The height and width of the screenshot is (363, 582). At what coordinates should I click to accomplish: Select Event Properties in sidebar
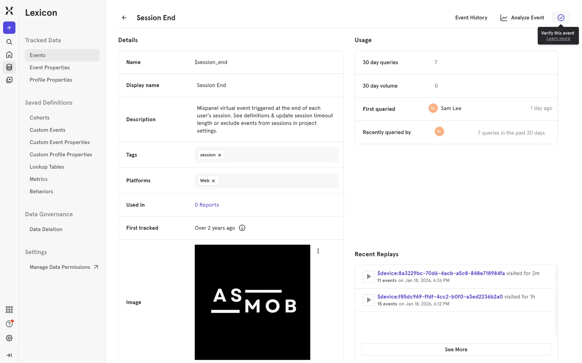pos(50,67)
